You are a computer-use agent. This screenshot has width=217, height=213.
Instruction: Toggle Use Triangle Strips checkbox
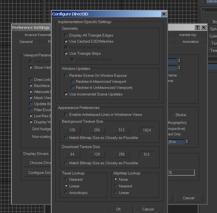click(66, 53)
